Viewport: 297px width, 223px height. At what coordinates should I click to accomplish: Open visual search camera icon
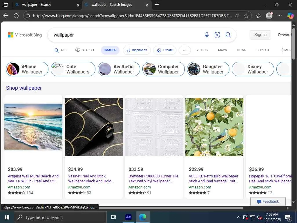pyautogui.click(x=217, y=35)
